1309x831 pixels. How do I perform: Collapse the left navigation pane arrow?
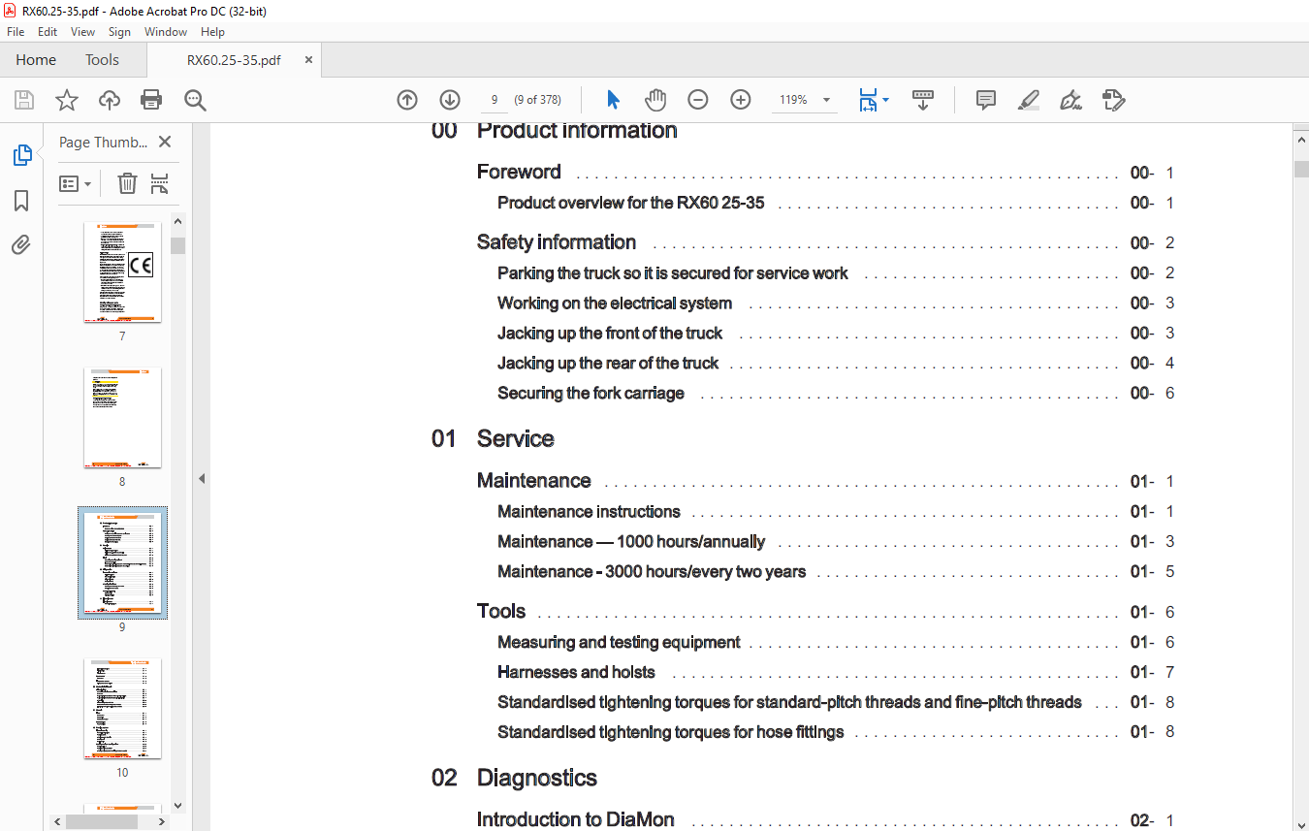pos(202,478)
